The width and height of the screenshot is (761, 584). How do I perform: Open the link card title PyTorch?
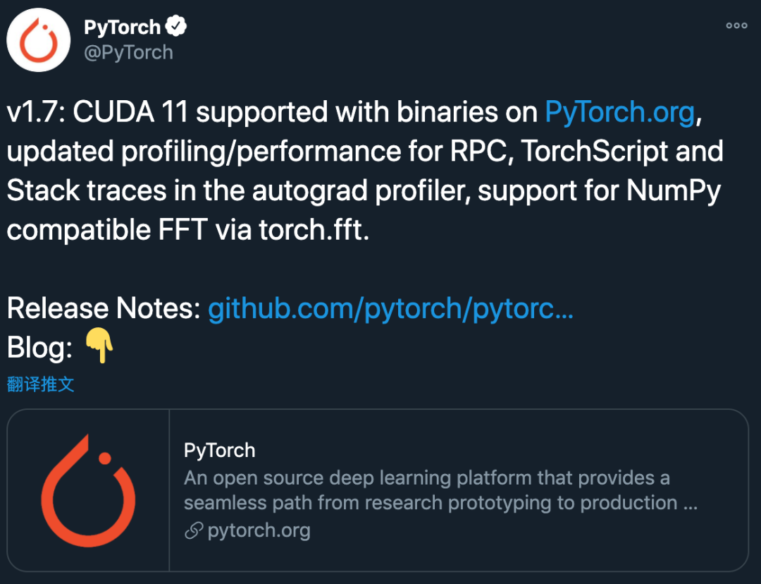(x=219, y=451)
